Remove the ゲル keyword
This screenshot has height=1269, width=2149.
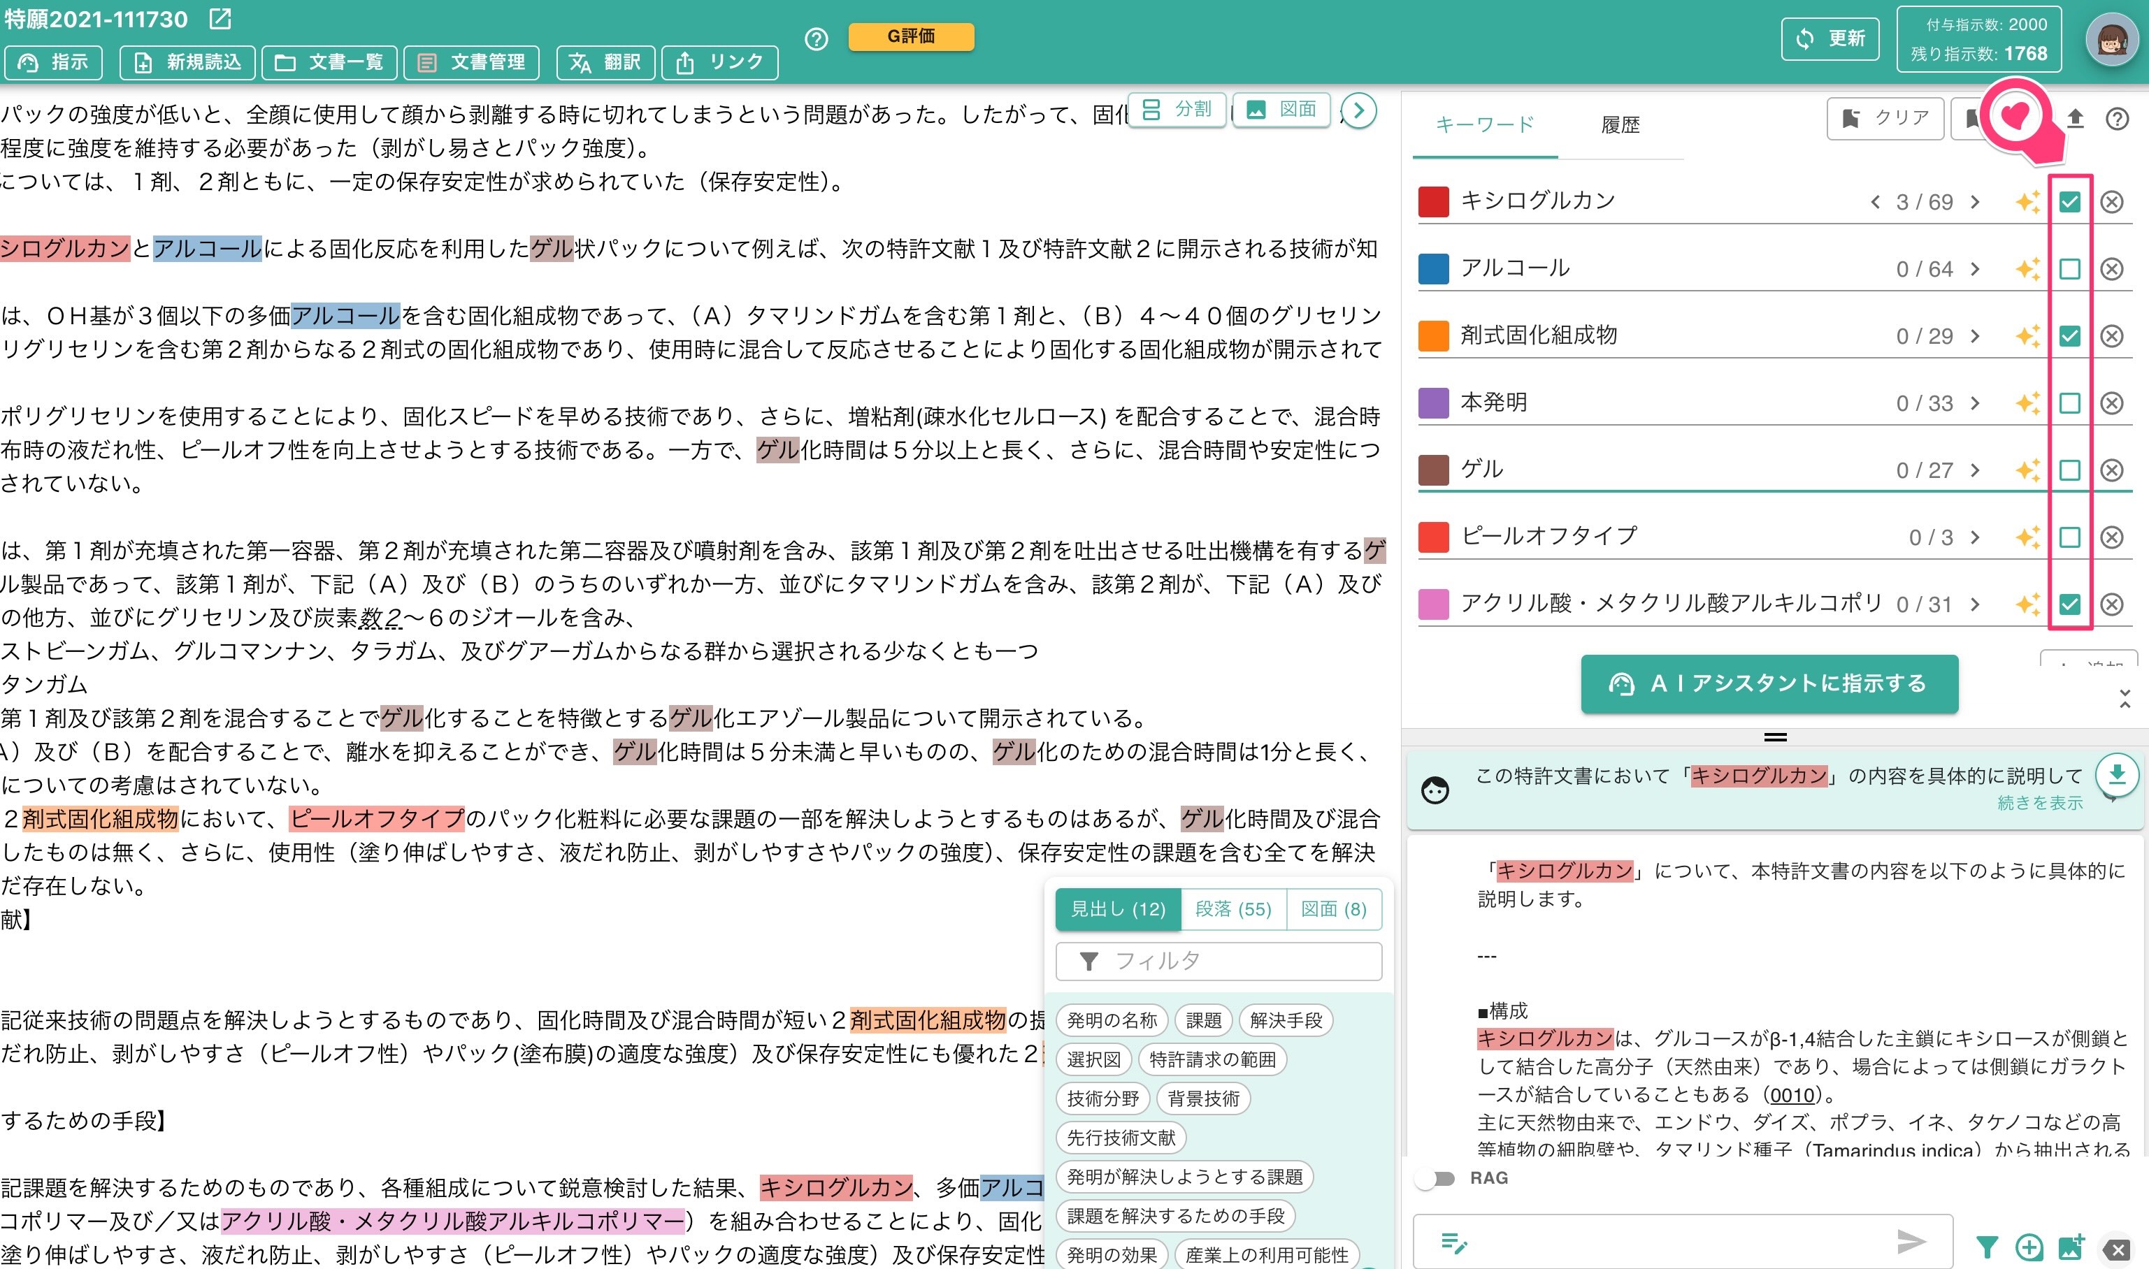2111,470
